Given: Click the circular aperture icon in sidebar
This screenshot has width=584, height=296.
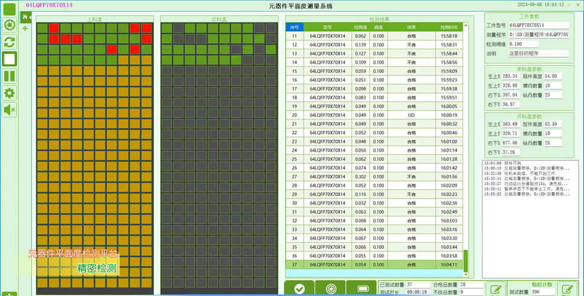Looking at the screenshot, I should coord(10,25).
